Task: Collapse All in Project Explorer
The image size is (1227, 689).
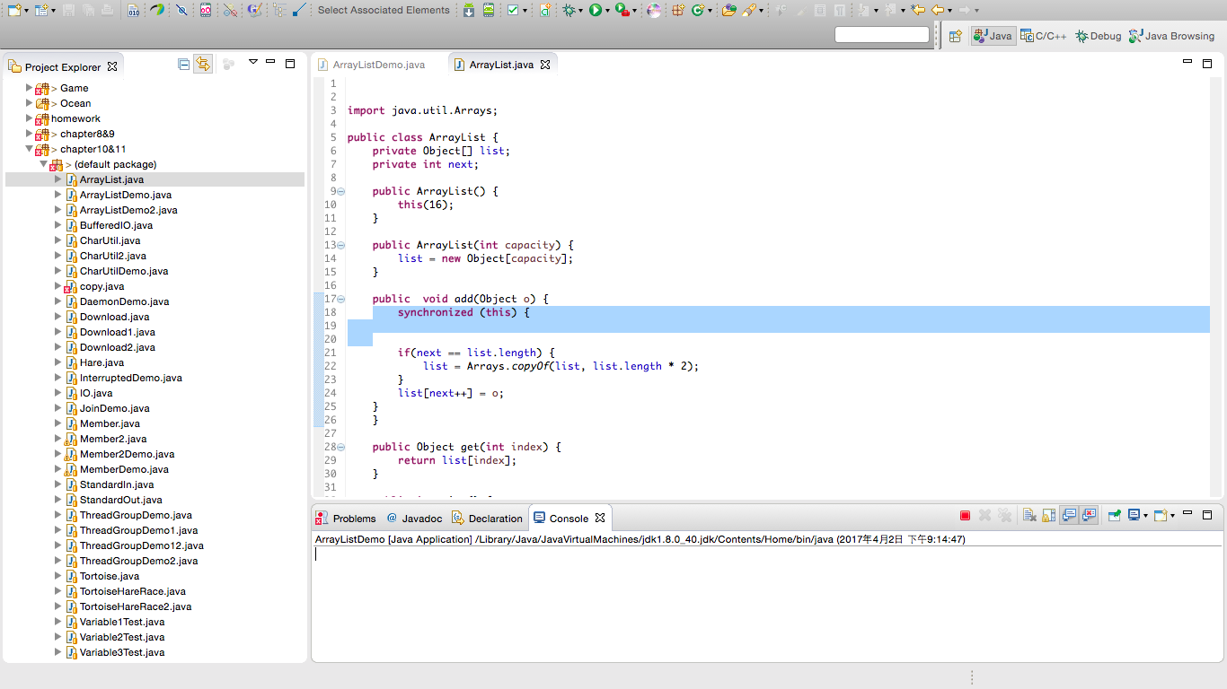Action: click(183, 65)
